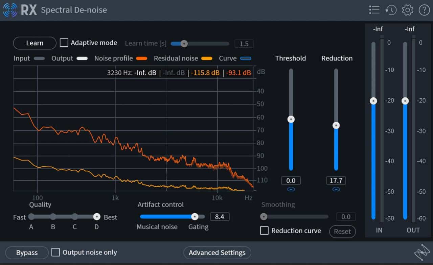
Task: Click the Residual noise yellow swatch
Action: coord(207,58)
